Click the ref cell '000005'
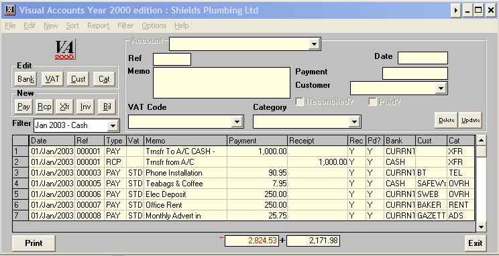Image resolution: width=499 pixels, height=256 pixels. 90,184
